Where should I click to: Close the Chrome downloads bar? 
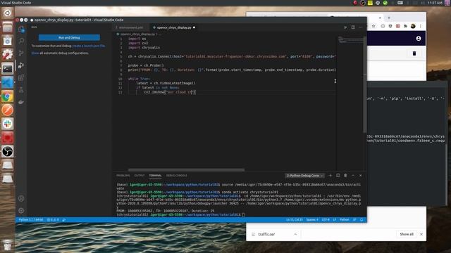[421, 234]
